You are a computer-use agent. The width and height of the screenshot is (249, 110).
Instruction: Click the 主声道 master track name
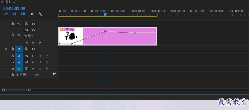(x=21, y=75)
